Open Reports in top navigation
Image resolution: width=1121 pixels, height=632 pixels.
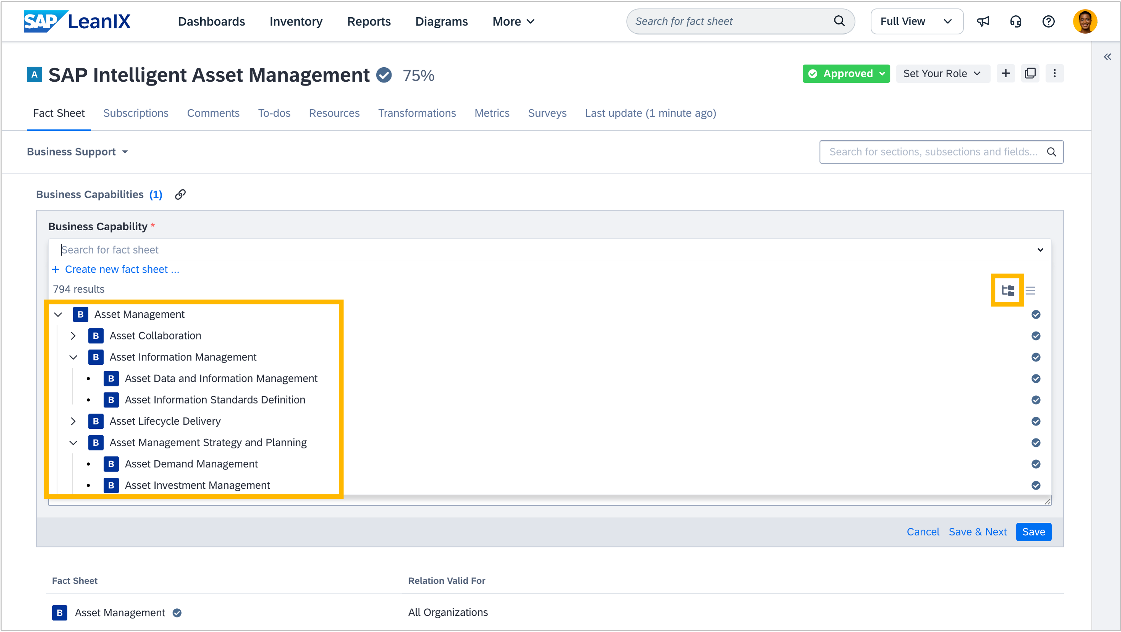click(x=369, y=21)
